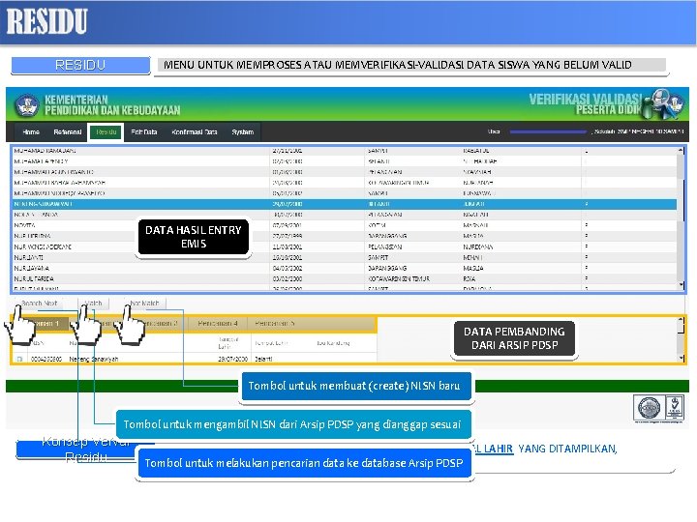Open the Referensi menu
Screen dimensions: 697x522
(68, 132)
